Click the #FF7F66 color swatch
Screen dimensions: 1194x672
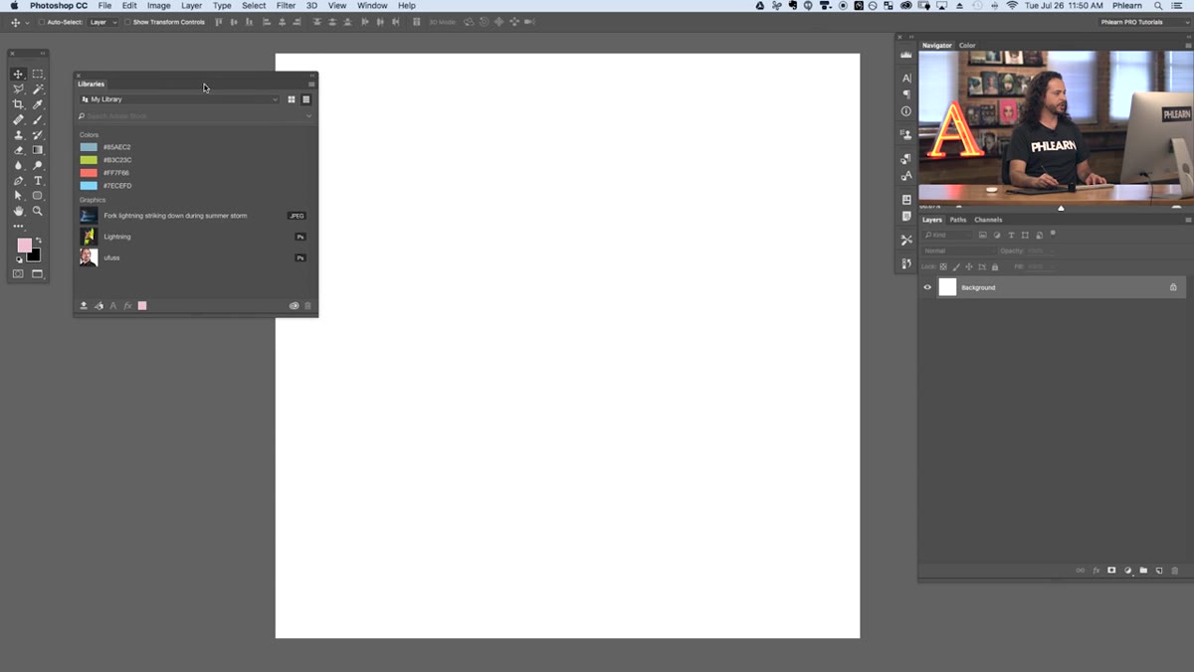tap(89, 173)
